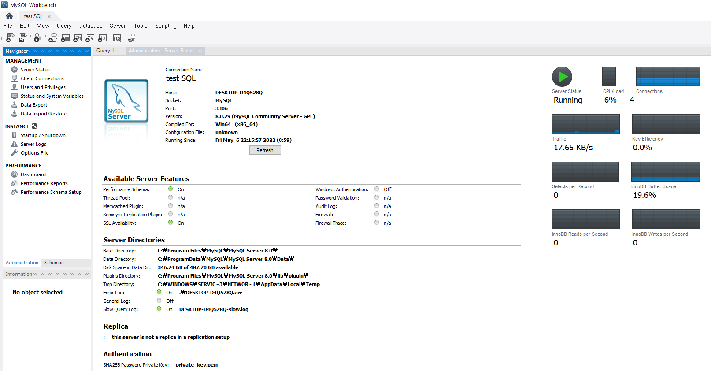Close the Administration - Server Status tab

[x=200, y=51]
